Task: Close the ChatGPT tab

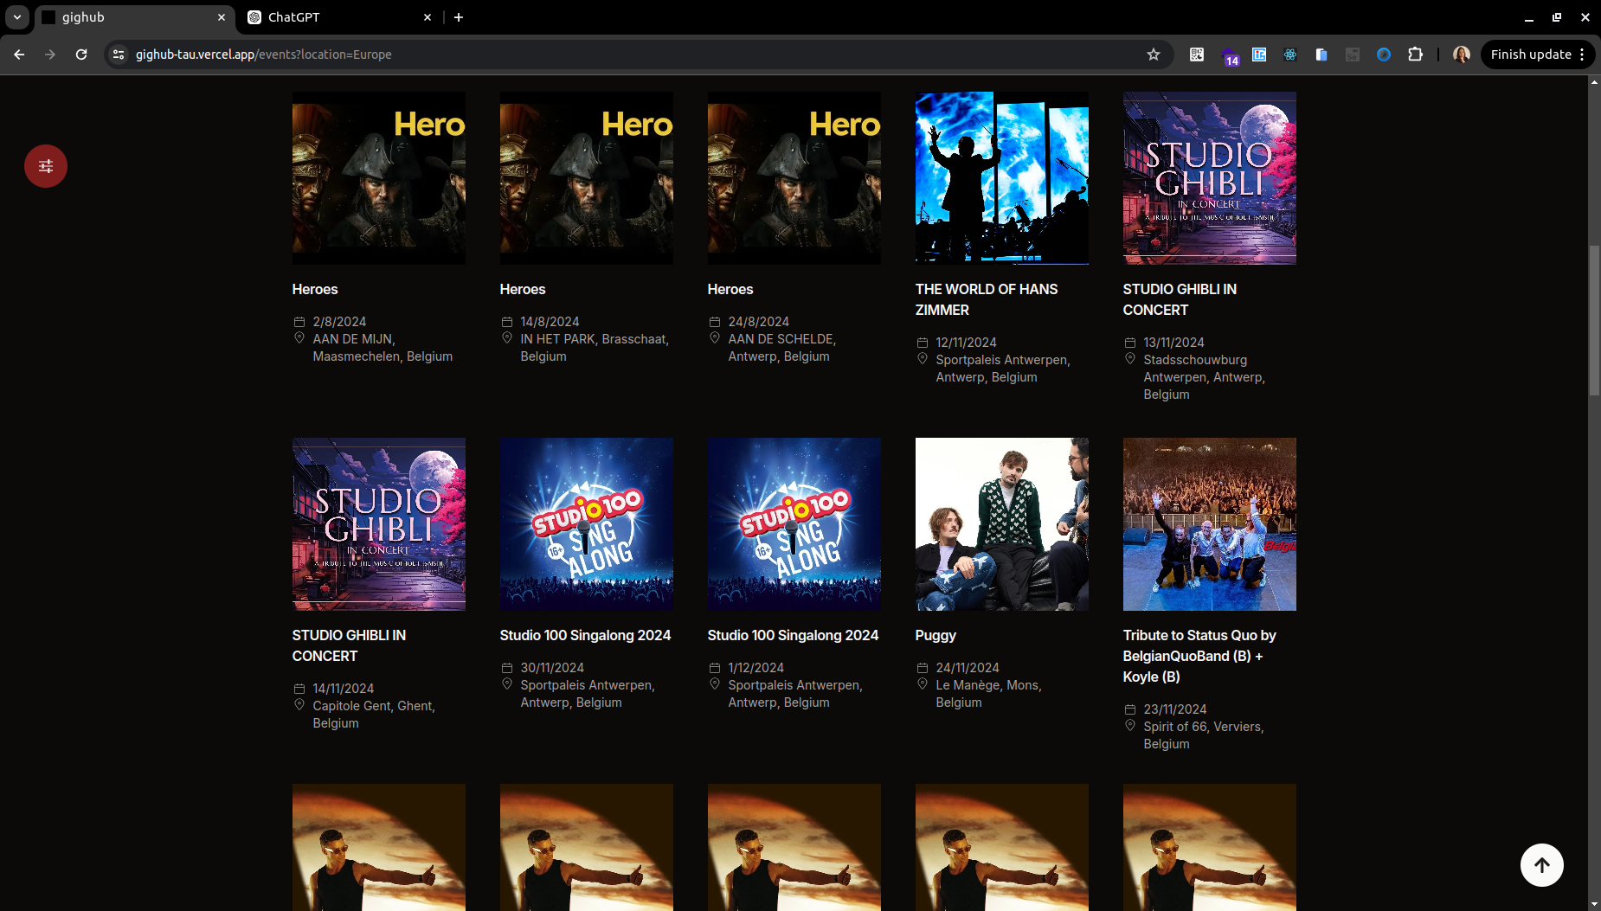Action: (x=428, y=17)
